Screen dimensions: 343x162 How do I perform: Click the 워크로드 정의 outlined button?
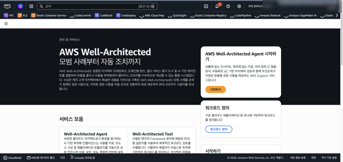tap(219, 129)
